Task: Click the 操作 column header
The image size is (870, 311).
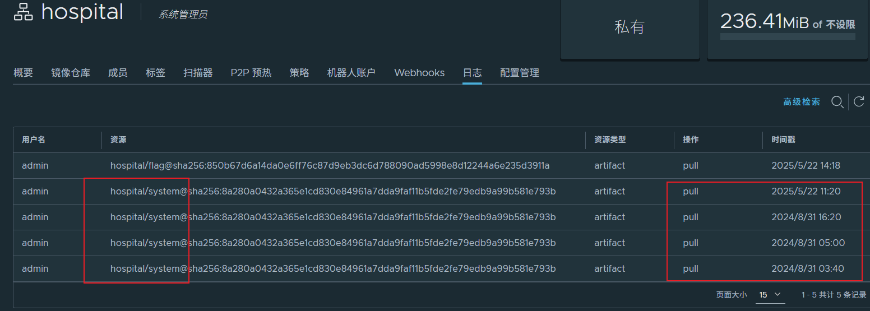Action: [x=691, y=140]
